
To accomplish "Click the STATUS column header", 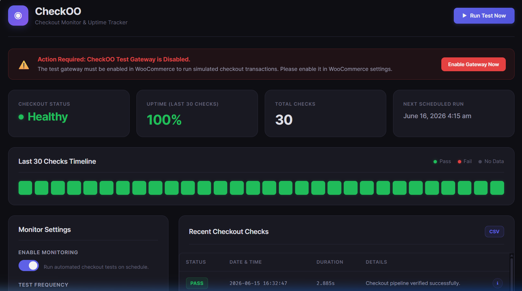I will tap(196, 262).
